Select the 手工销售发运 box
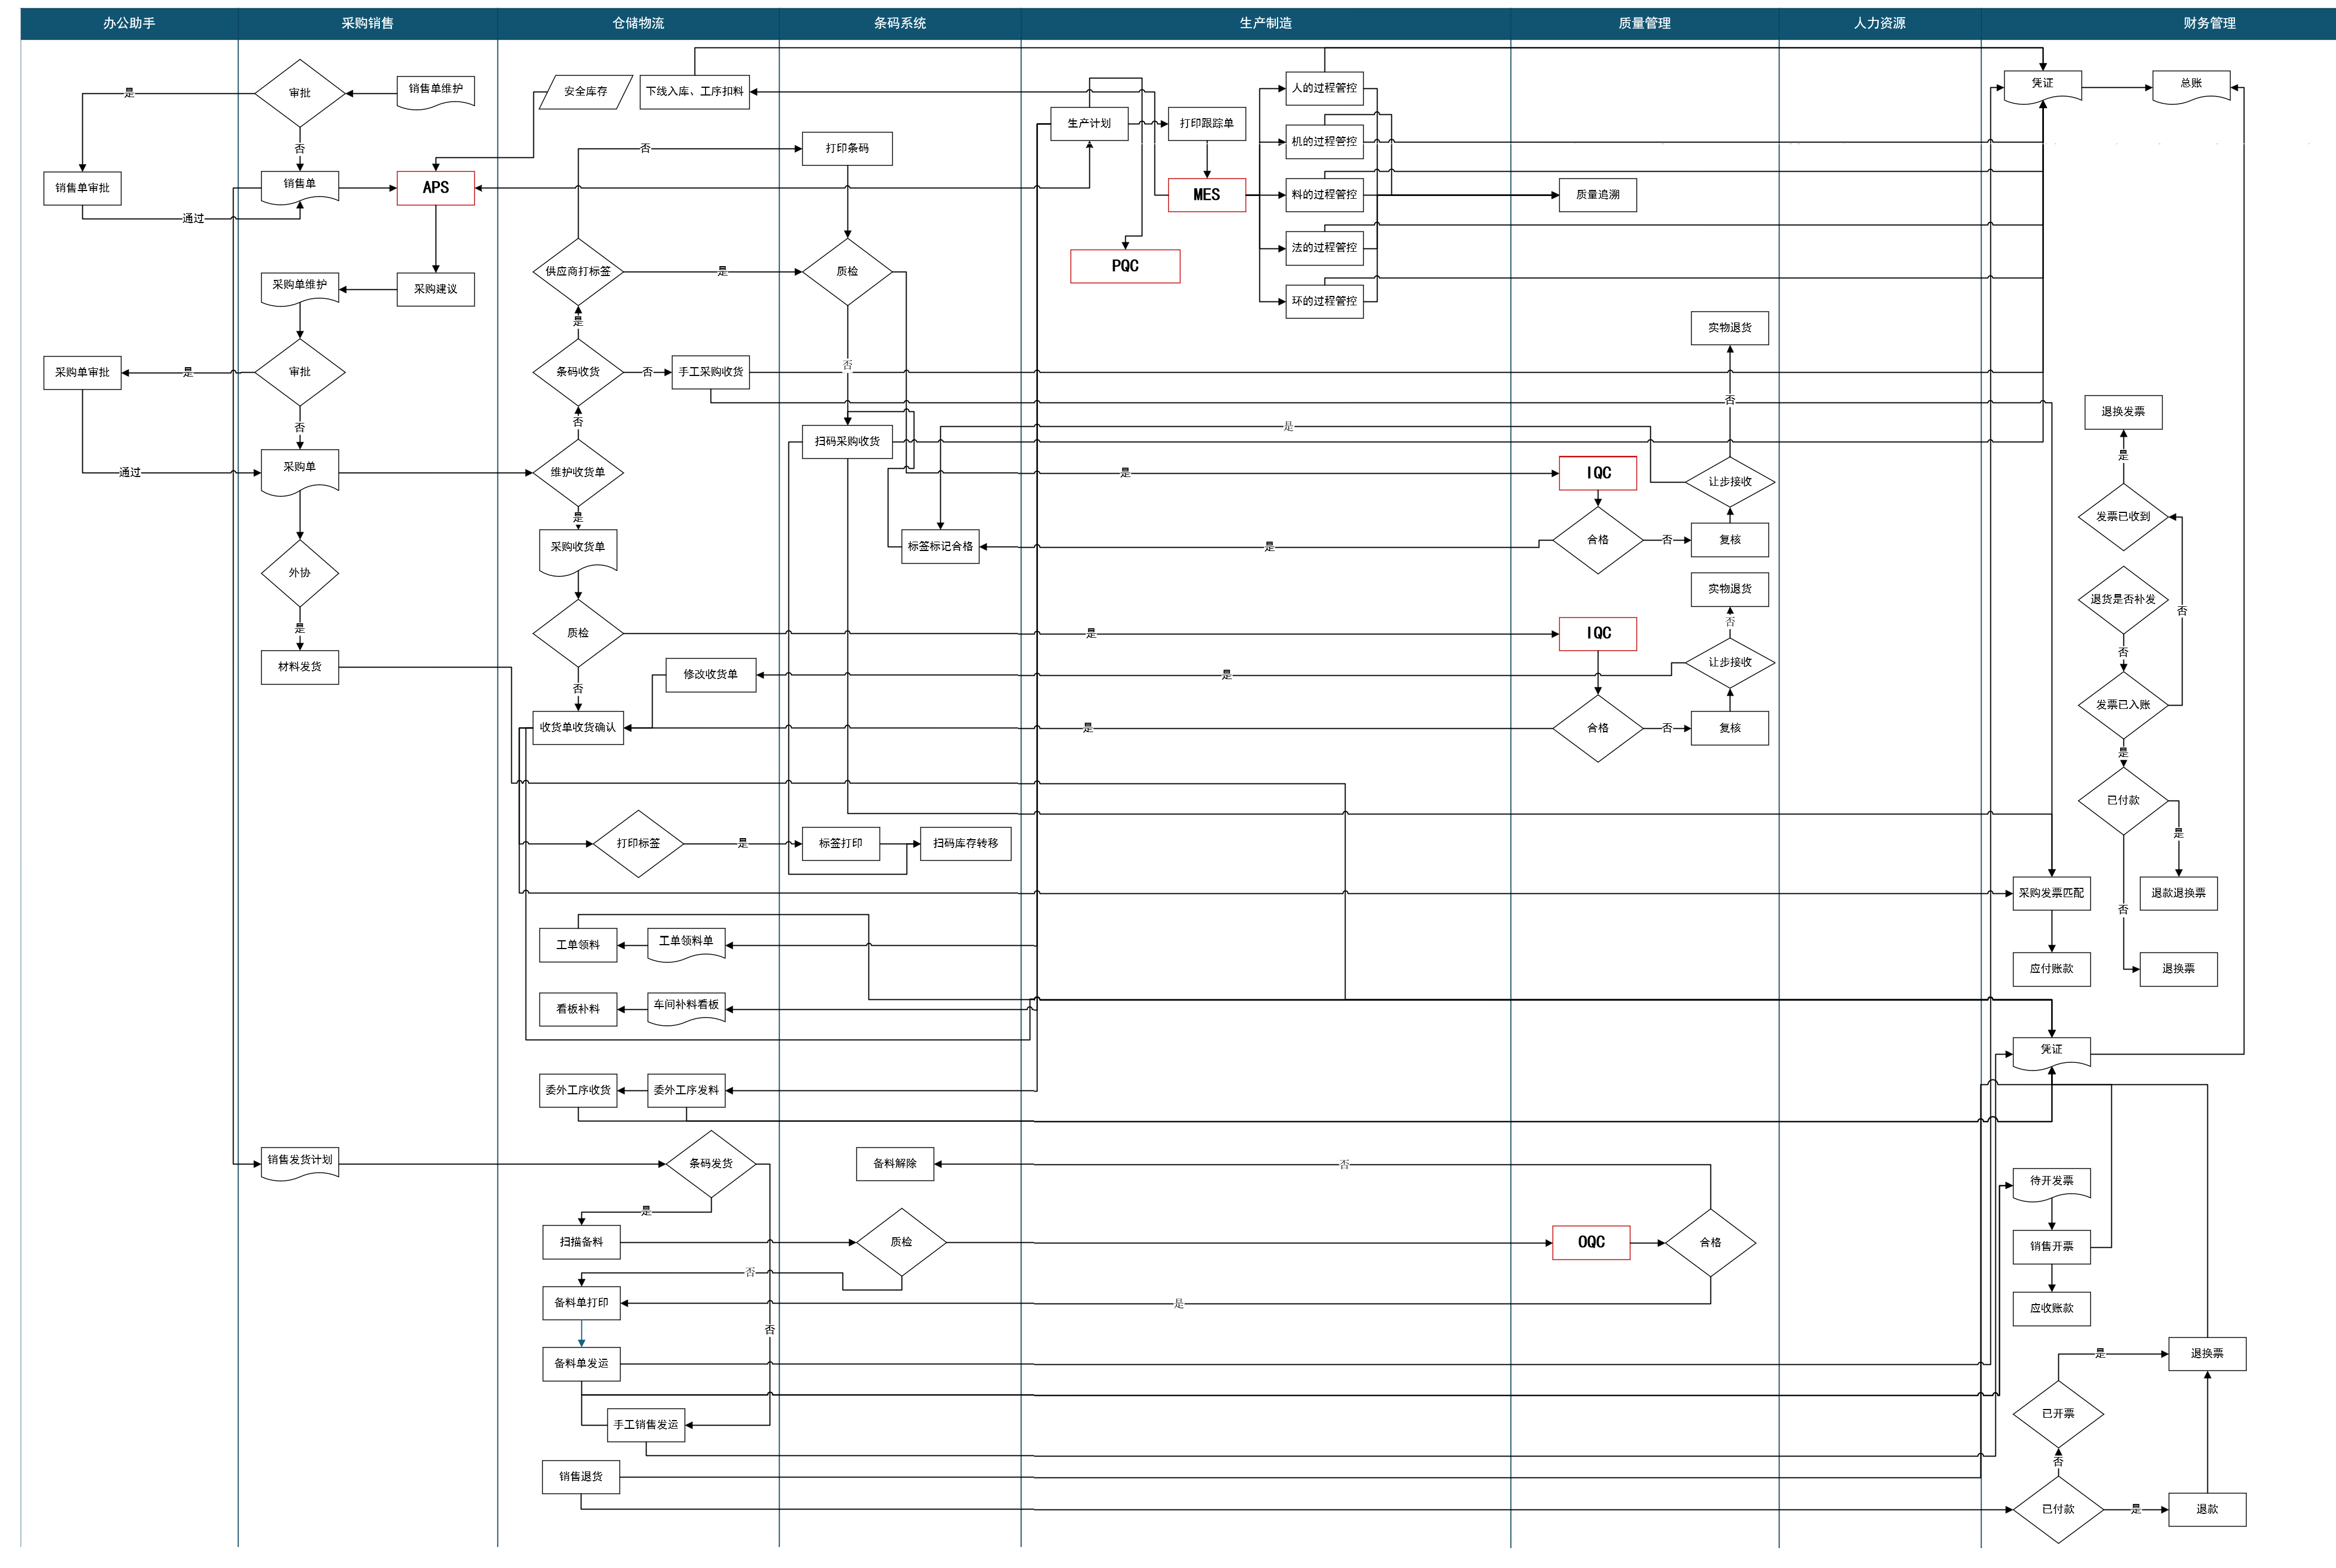The height and width of the screenshot is (1568, 2336). tap(646, 1425)
